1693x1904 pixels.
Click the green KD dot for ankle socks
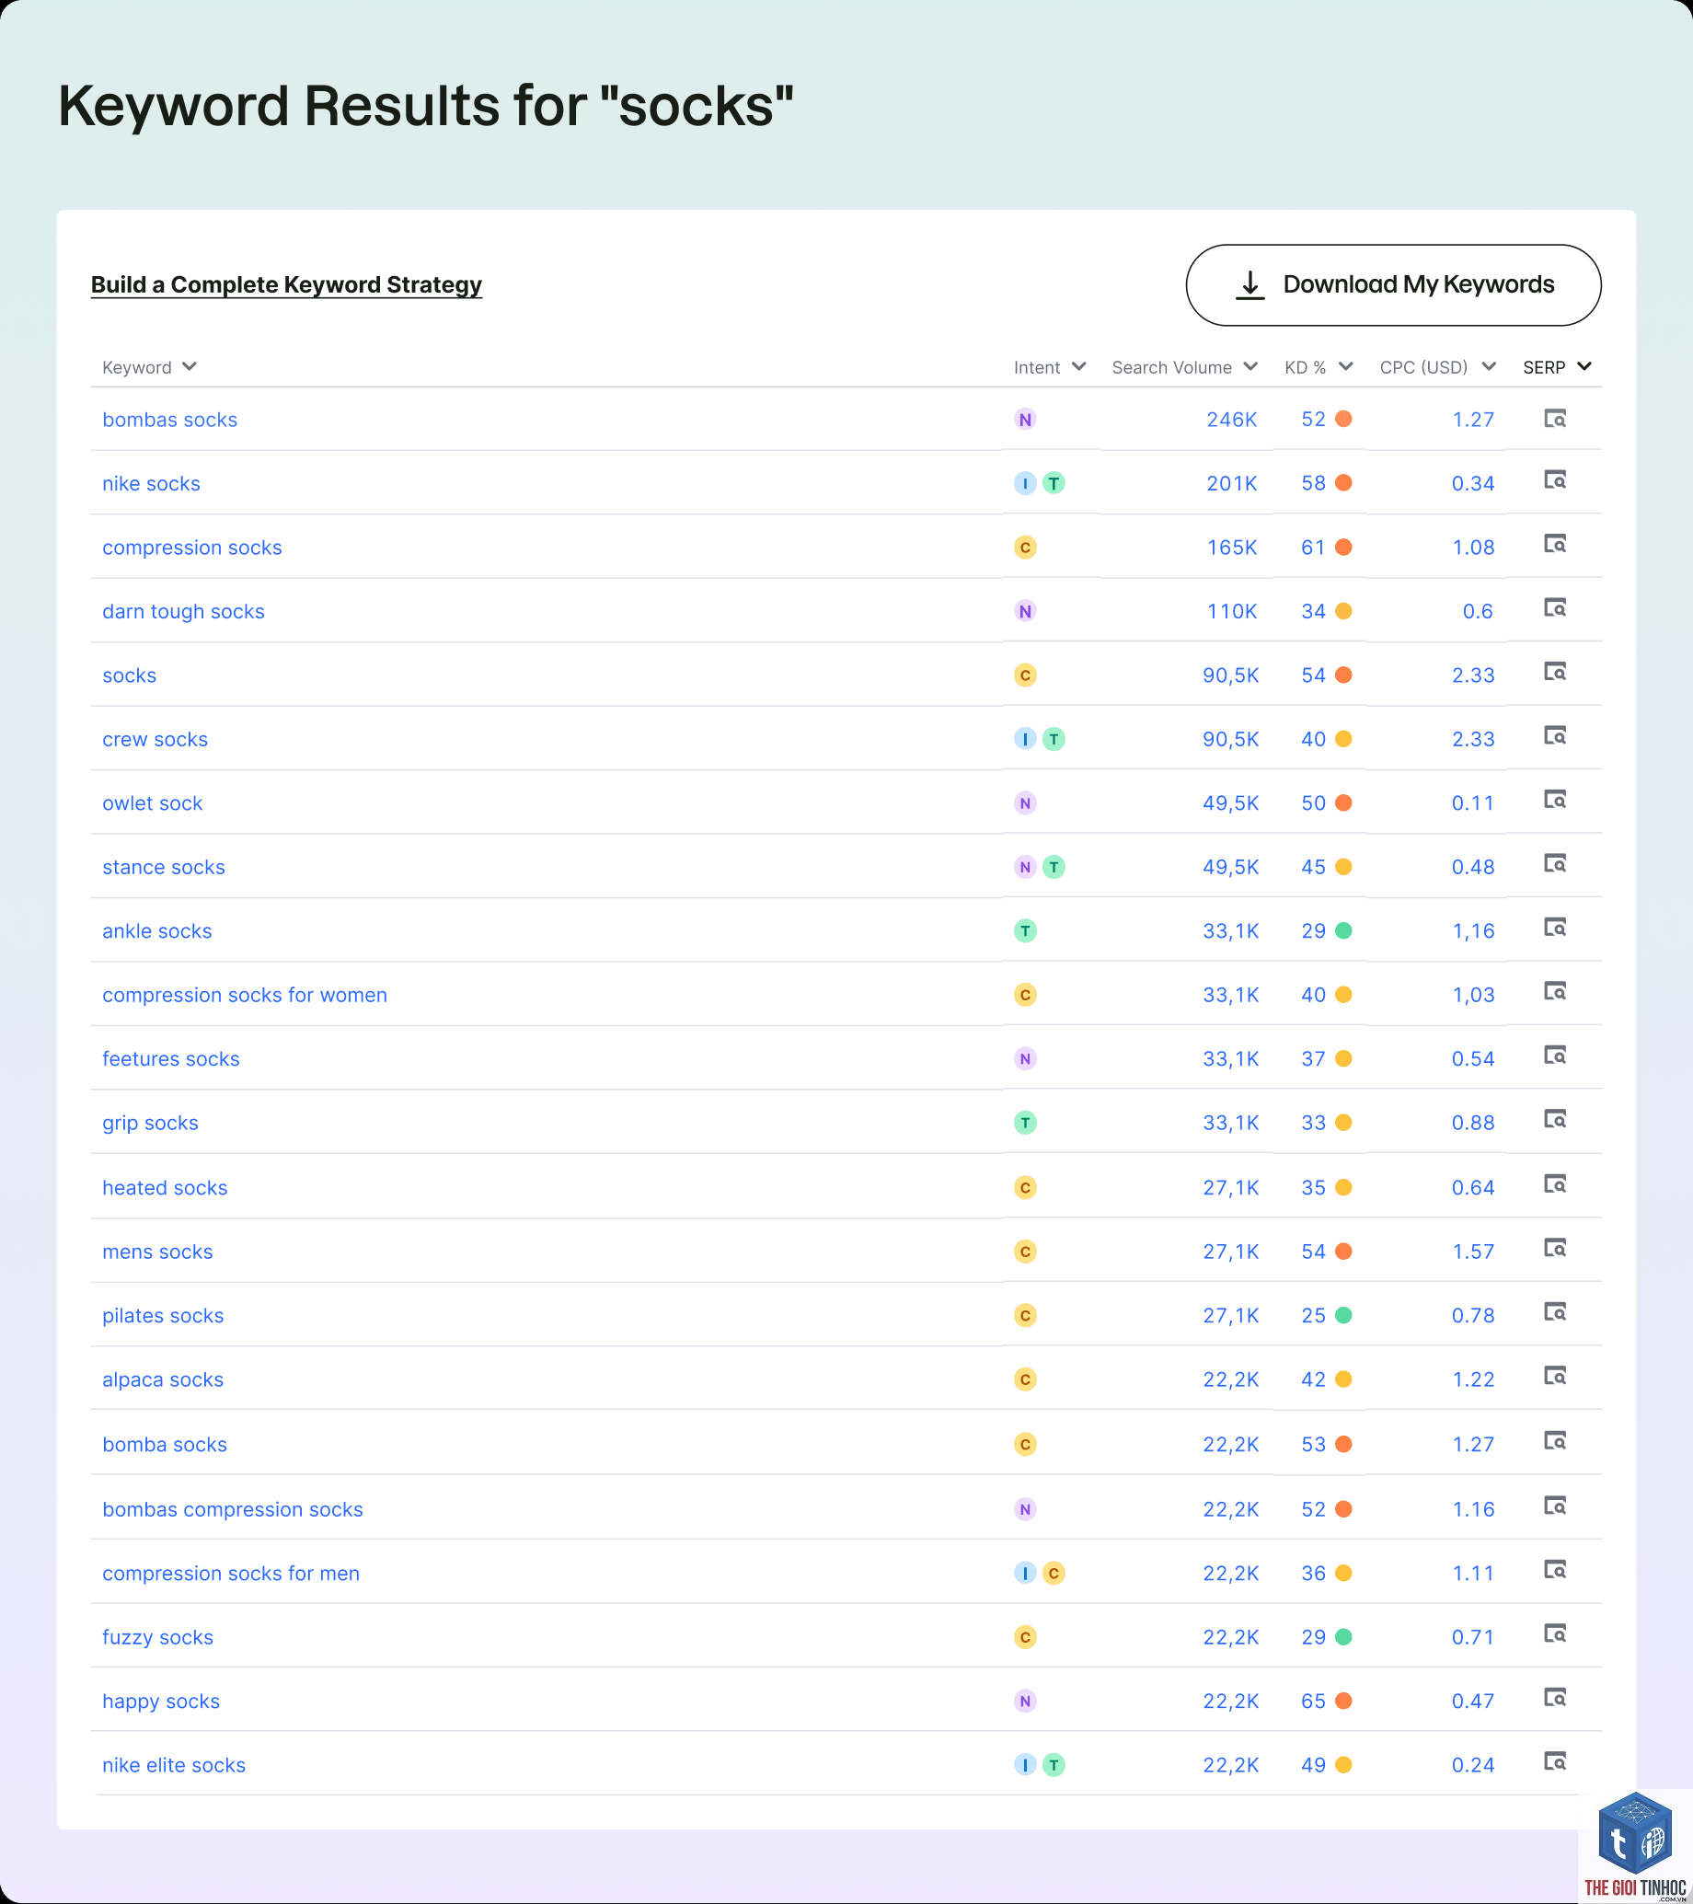[x=1342, y=930]
